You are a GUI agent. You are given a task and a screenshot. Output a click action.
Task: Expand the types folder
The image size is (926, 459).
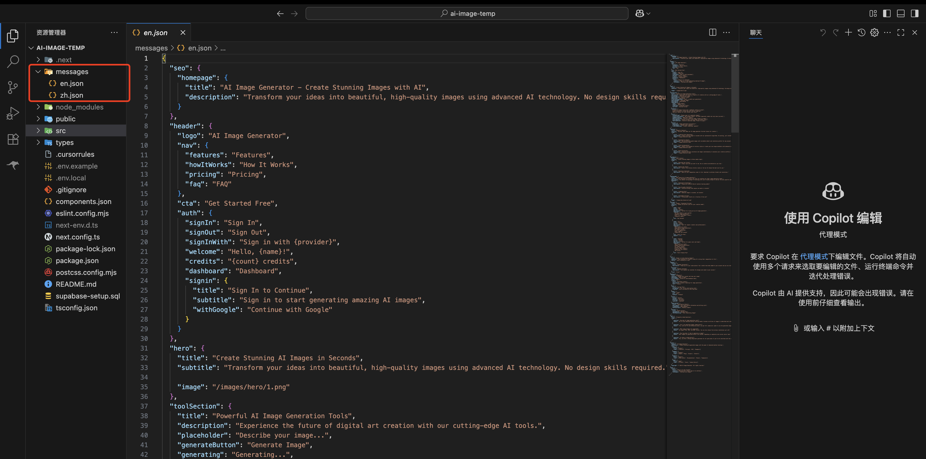[x=76, y=143]
